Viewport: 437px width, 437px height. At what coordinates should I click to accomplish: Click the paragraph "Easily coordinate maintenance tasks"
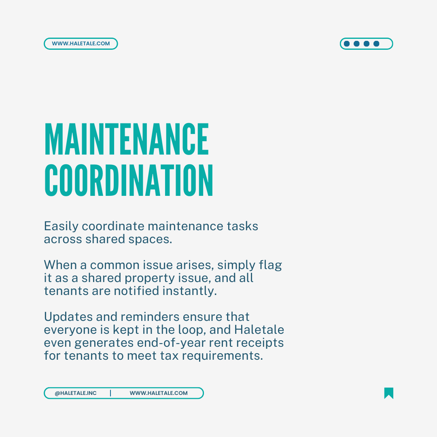pyautogui.click(x=151, y=232)
